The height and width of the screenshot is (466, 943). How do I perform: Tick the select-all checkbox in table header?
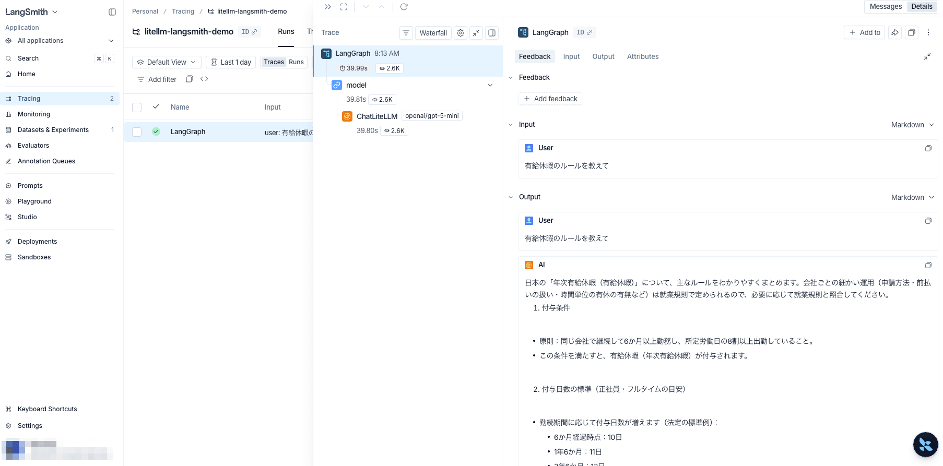pyautogui.click(x=137, y=107)
